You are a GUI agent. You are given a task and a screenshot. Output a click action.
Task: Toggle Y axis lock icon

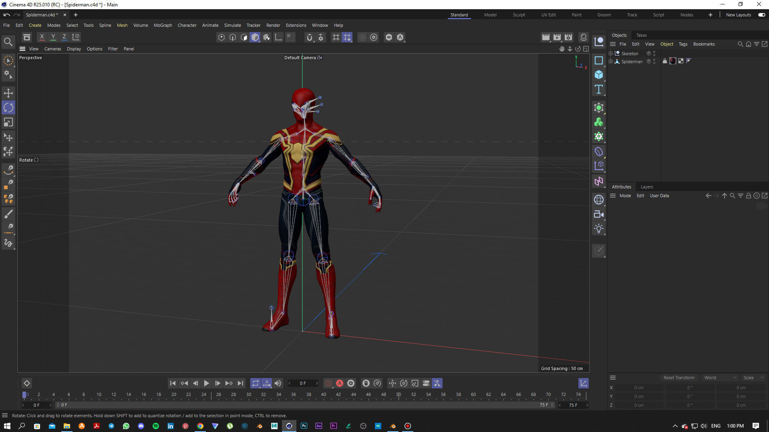[x=53, y=37]
